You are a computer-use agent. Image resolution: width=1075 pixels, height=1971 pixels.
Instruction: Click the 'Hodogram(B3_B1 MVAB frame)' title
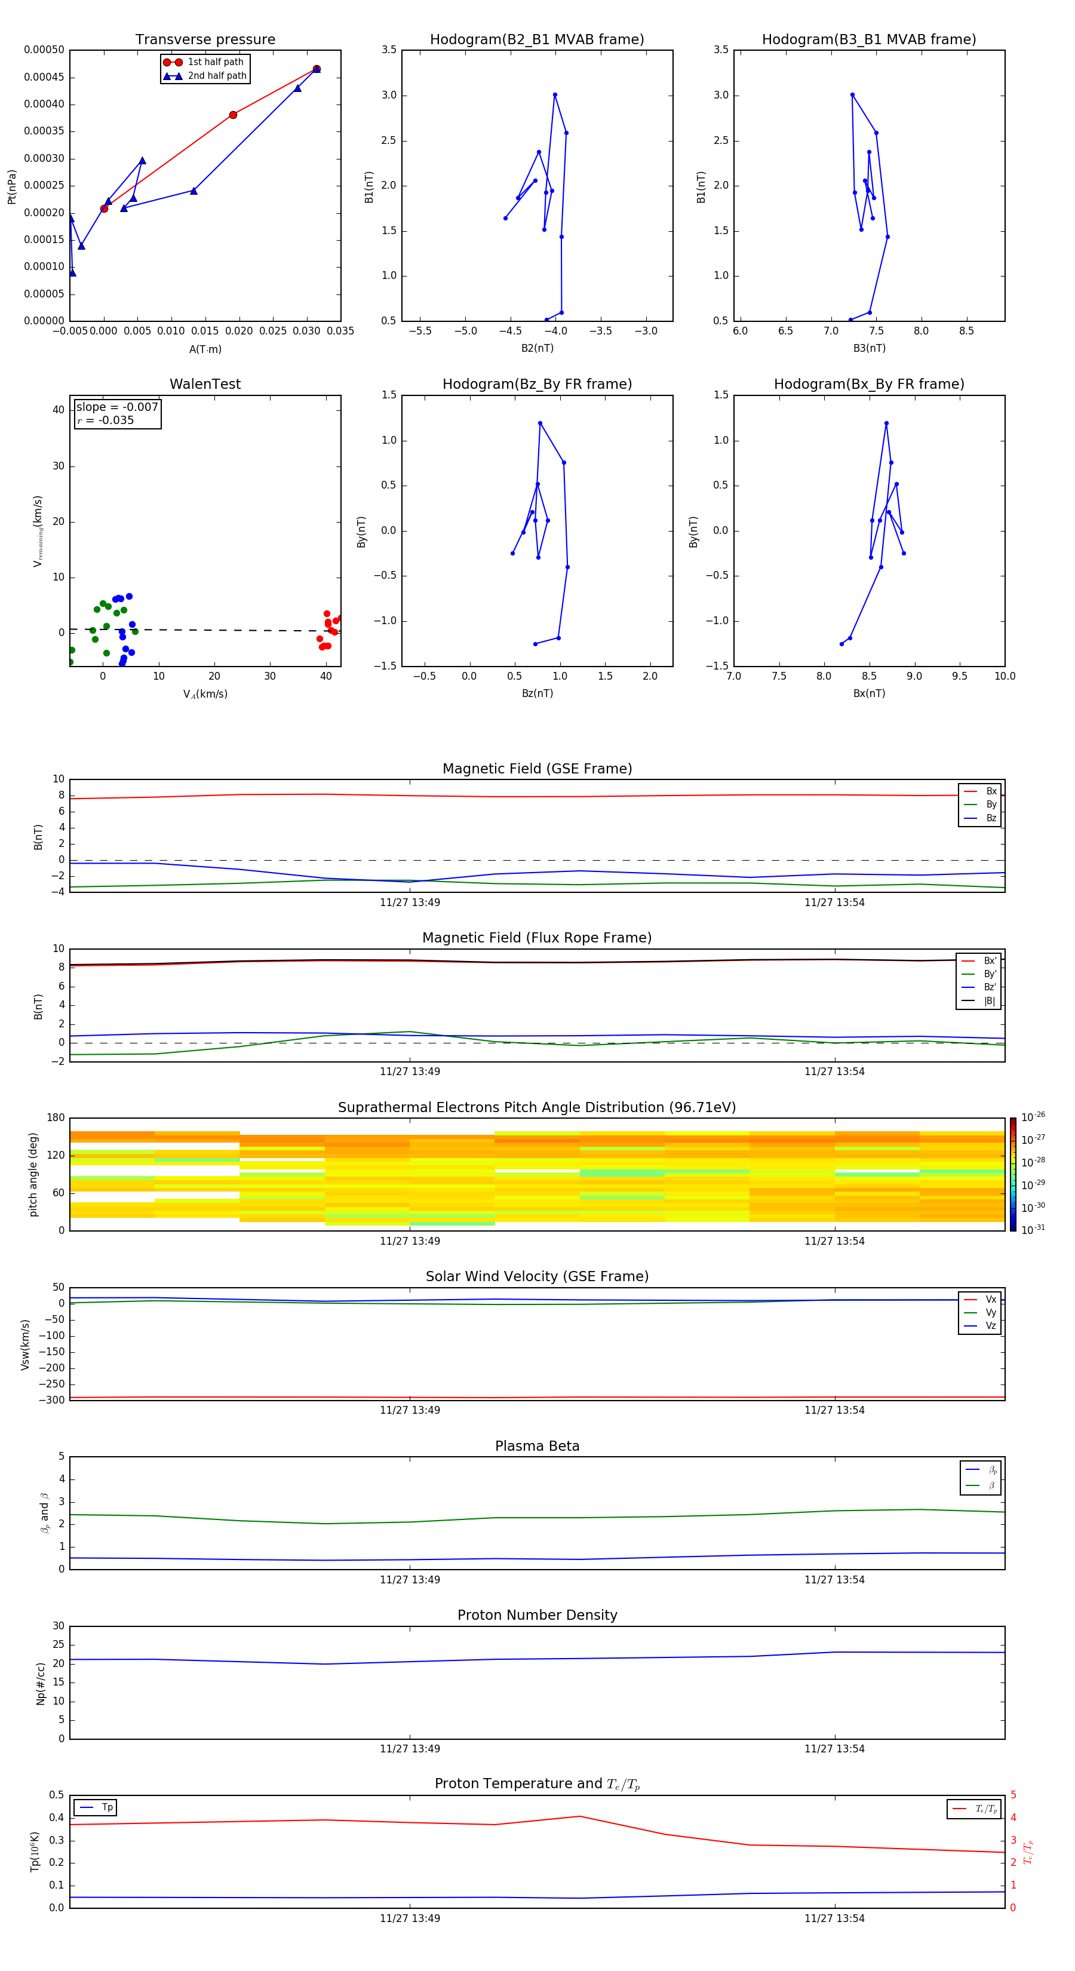pos(869,40)
